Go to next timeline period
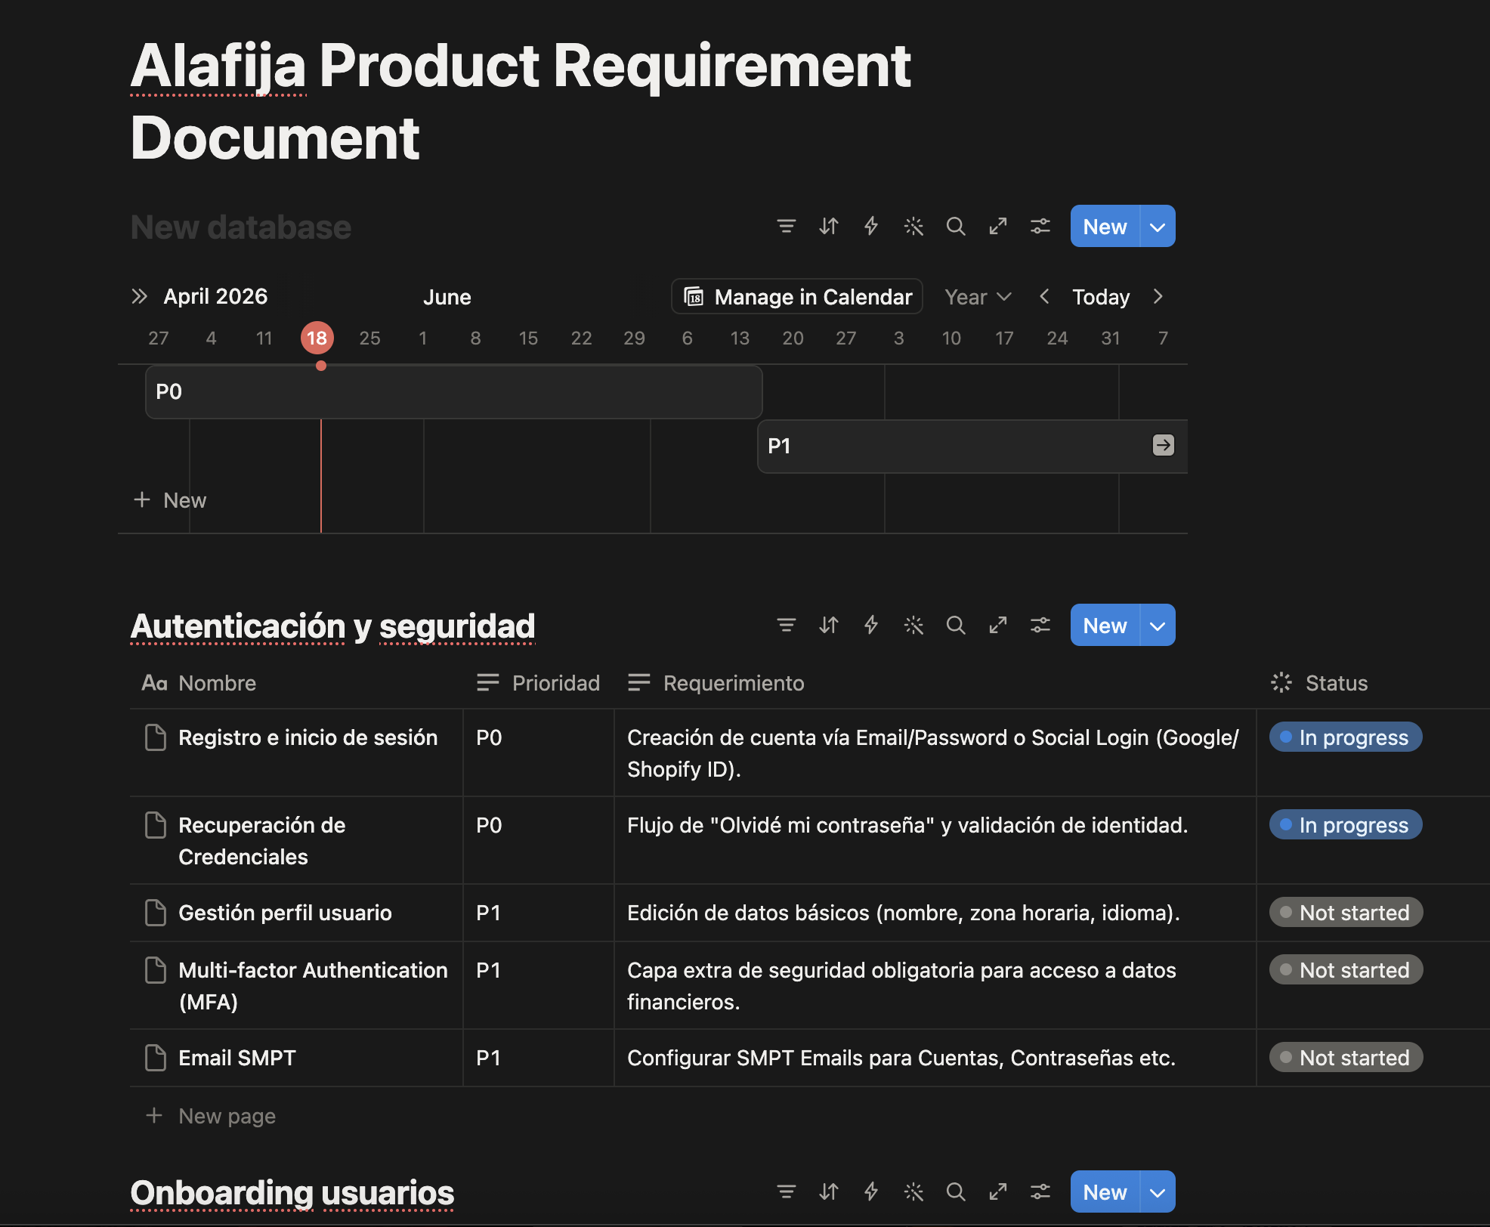This screenshot has height=1227, width=1490. (x=1158, y=296)
